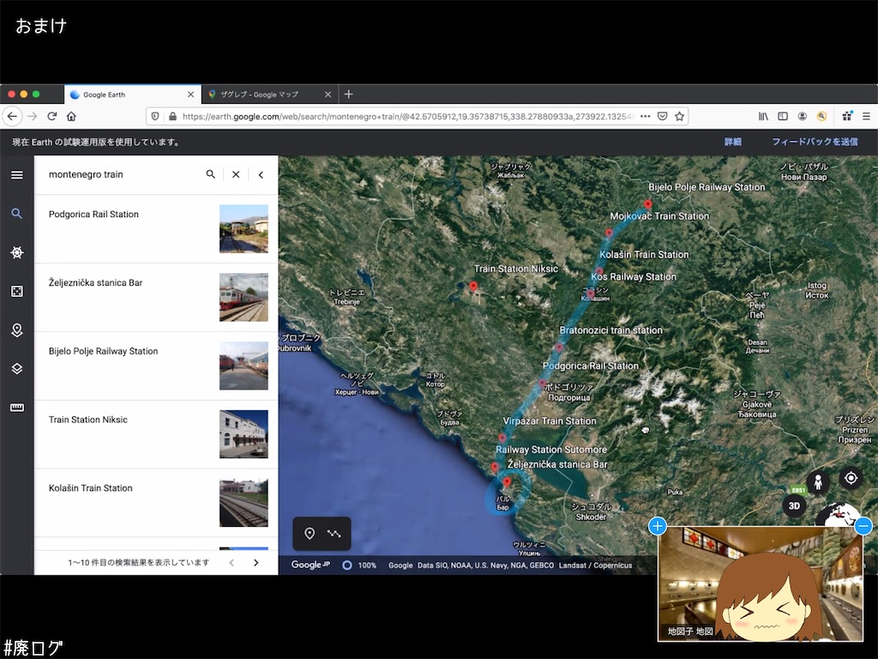Go to browser home page
Screen dimensions: 878x659
click(x=71, y=117)
